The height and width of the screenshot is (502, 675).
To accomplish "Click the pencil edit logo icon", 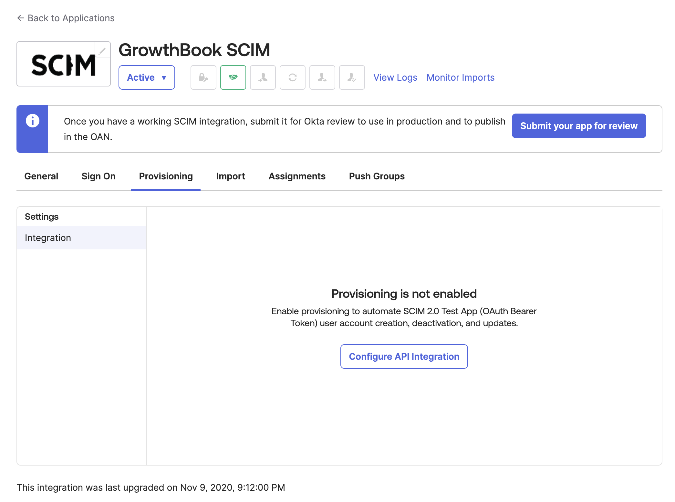I will (x=102, y=50).
